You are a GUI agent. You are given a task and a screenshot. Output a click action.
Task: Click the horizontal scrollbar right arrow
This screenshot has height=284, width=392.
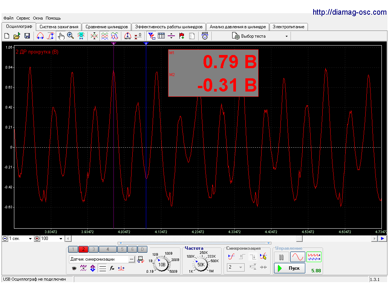[x=374, y=238]
